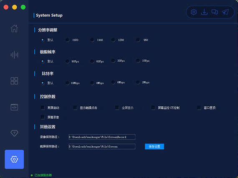
Task: Click the blue 保存设置 save button
Action: pyautogui.click(x=154, y=146)
